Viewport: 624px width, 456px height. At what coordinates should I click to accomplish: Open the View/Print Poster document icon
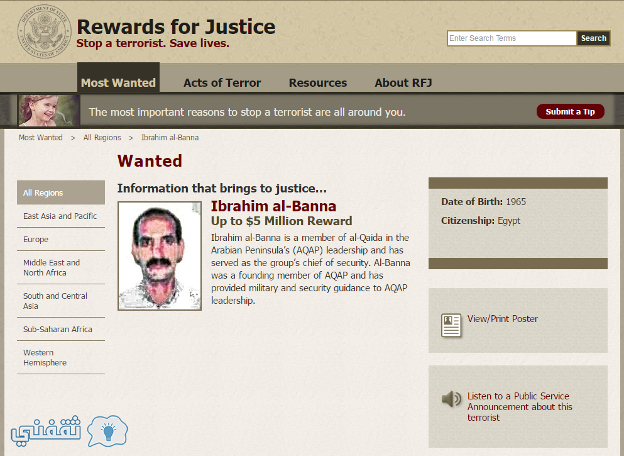coord(451,325)
